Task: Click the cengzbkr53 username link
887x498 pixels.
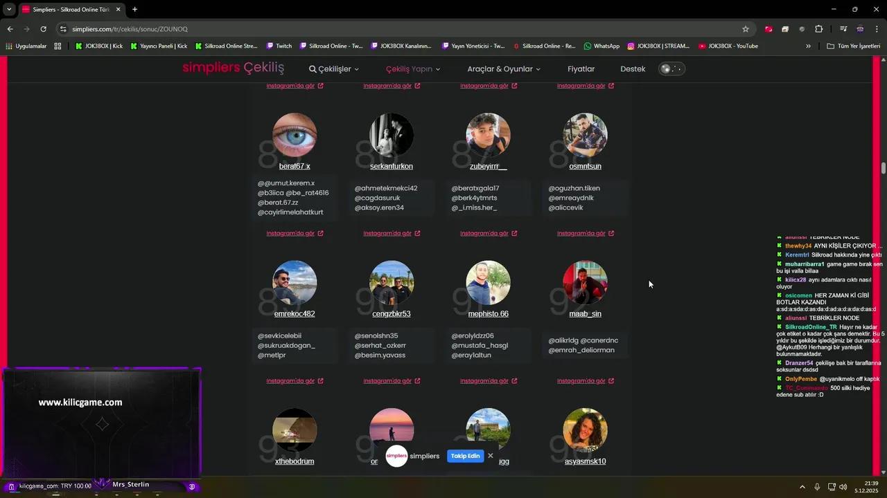Action: 392,314
